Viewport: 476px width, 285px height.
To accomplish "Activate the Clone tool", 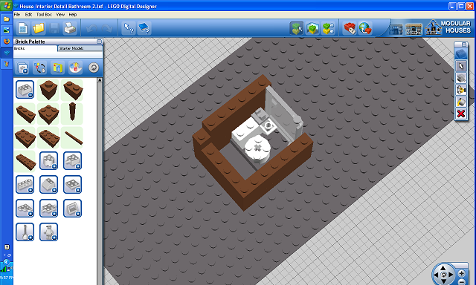I will coord(461,78).
